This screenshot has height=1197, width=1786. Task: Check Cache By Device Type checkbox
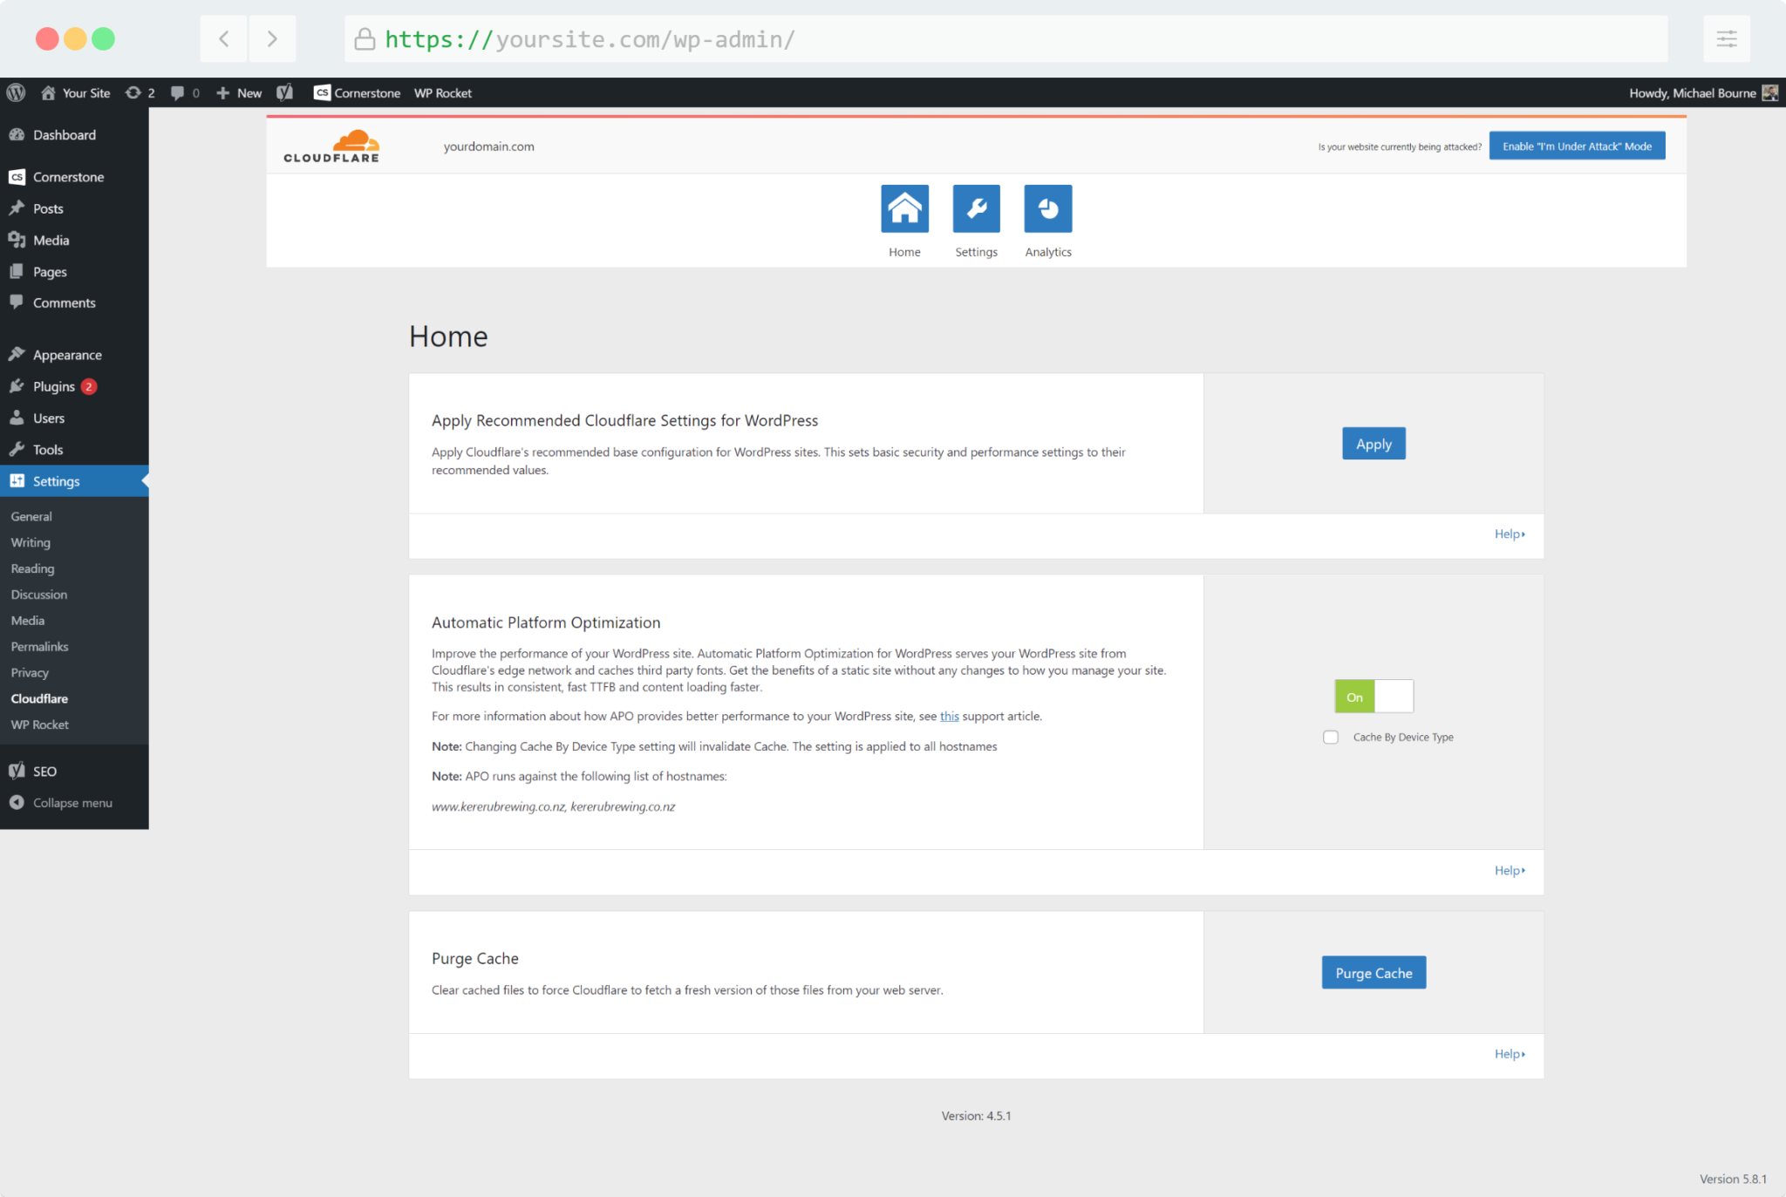(1331, 737)
